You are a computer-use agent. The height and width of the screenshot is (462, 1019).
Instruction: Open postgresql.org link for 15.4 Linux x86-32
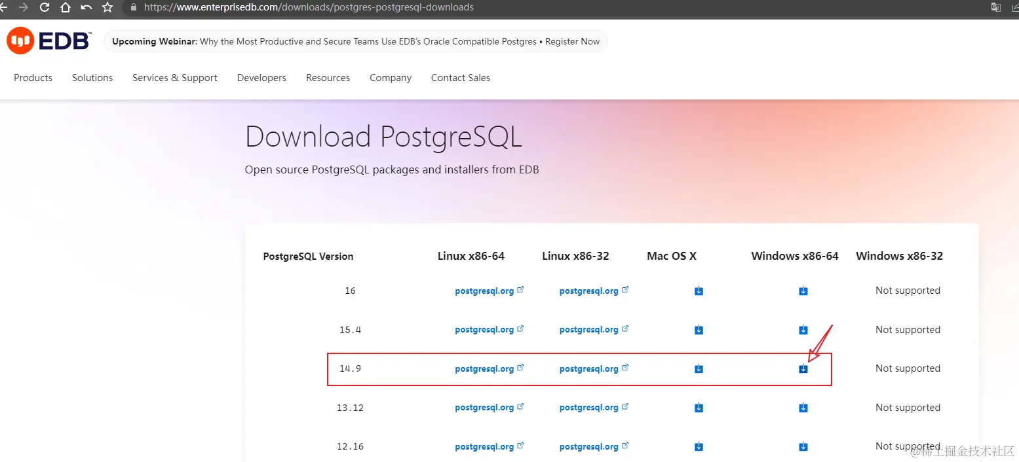point(594,330)
